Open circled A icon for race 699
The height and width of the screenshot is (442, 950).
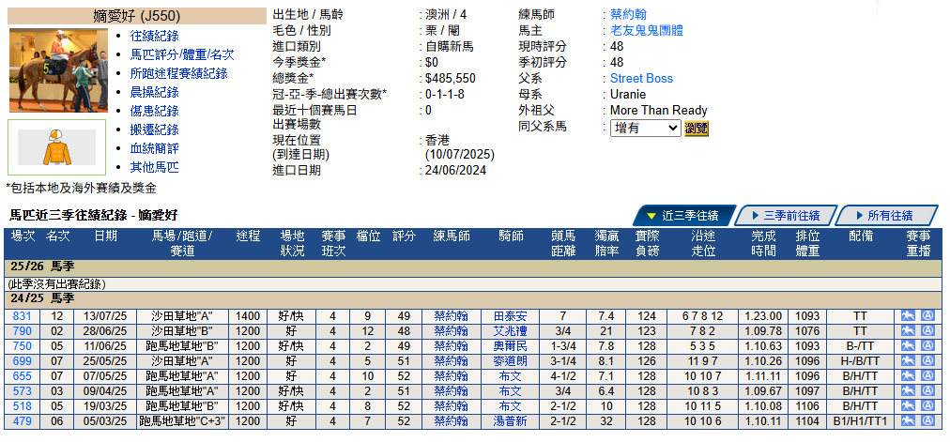click(x=928, y=361)
